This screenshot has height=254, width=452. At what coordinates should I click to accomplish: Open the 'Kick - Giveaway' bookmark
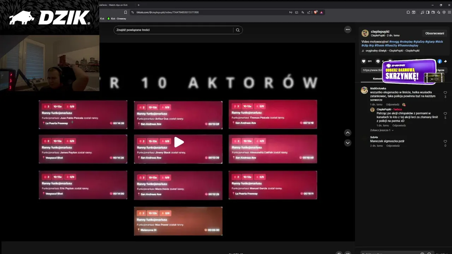117,18
